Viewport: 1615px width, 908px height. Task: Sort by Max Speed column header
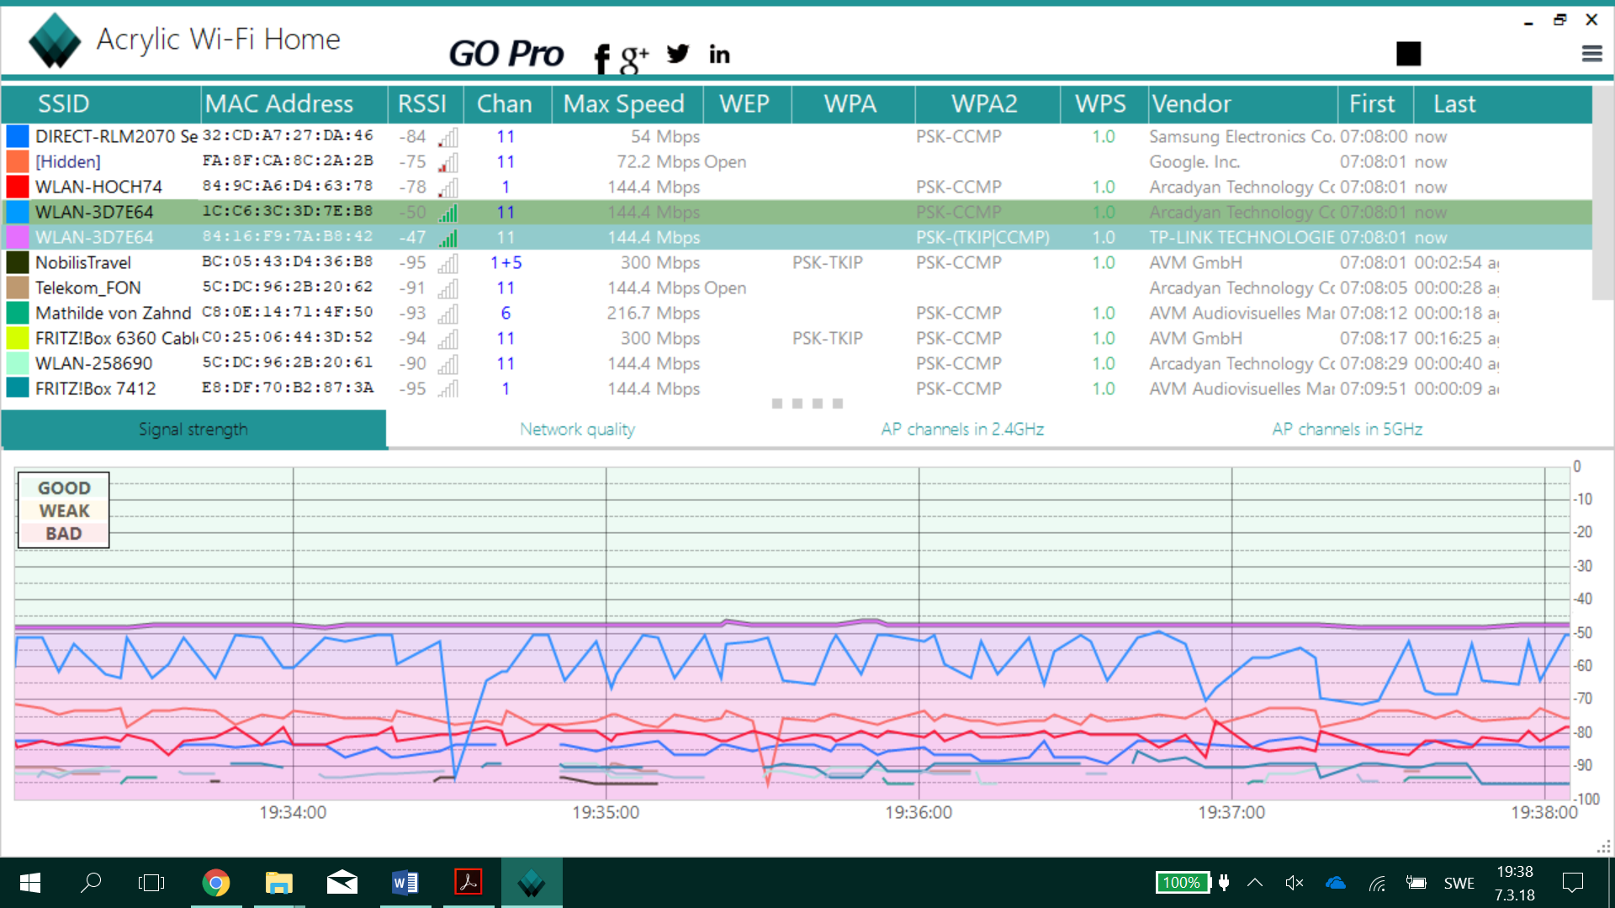click(627, 103)
